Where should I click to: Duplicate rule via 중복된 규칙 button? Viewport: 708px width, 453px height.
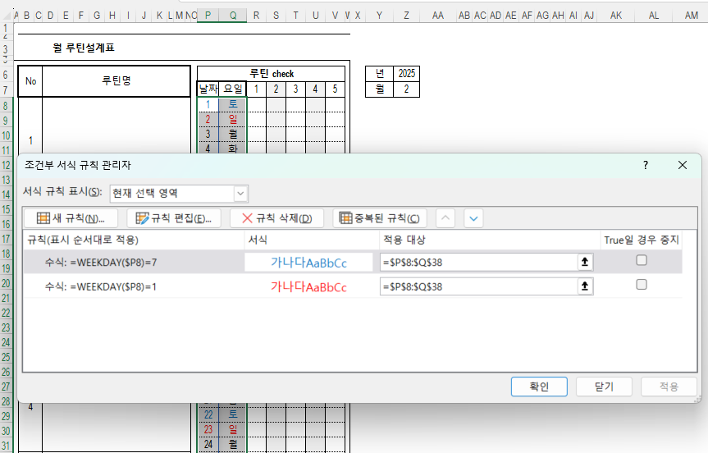pos(380,218)
